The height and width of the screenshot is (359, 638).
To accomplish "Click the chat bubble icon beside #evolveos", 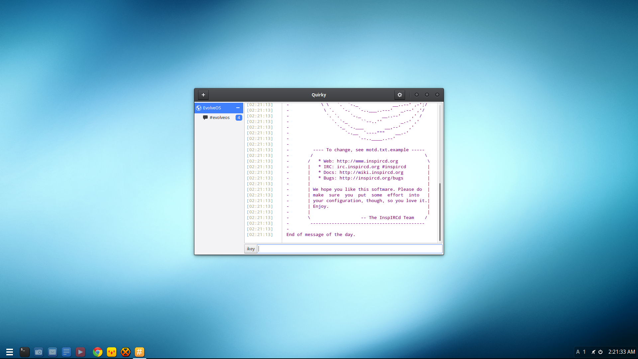I will point(205,118).
